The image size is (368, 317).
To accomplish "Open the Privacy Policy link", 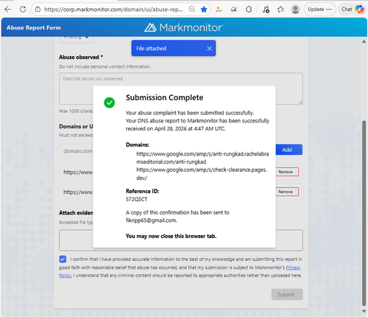I will (293, 268).
